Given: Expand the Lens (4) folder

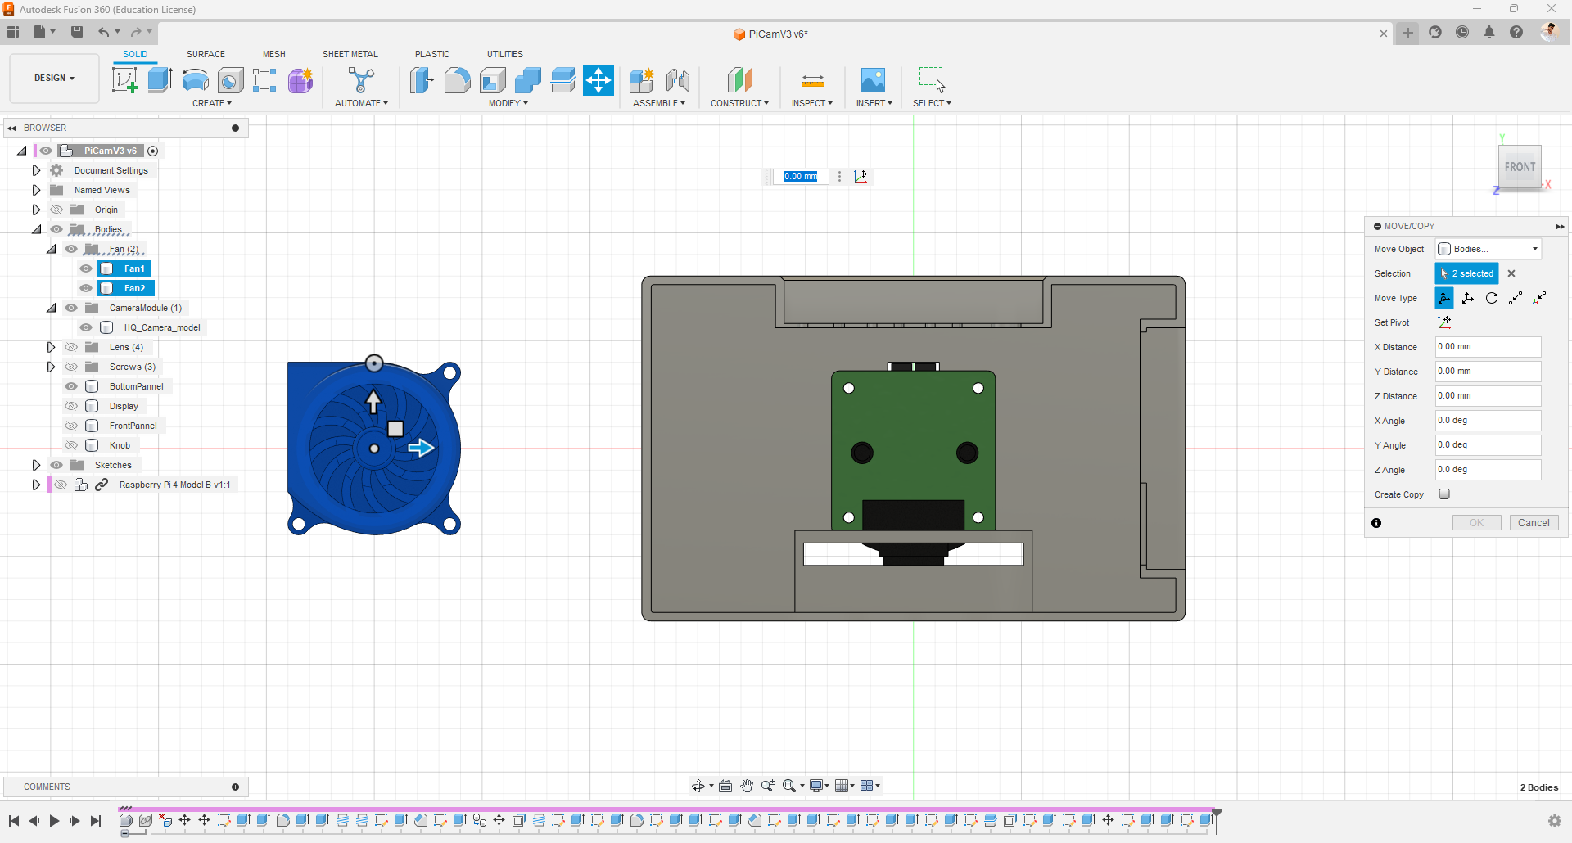Looking at the screenshot, I should click(51, 347).
